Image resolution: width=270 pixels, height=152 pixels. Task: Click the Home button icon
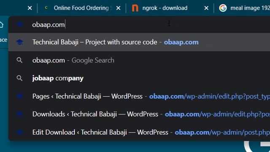1,25
